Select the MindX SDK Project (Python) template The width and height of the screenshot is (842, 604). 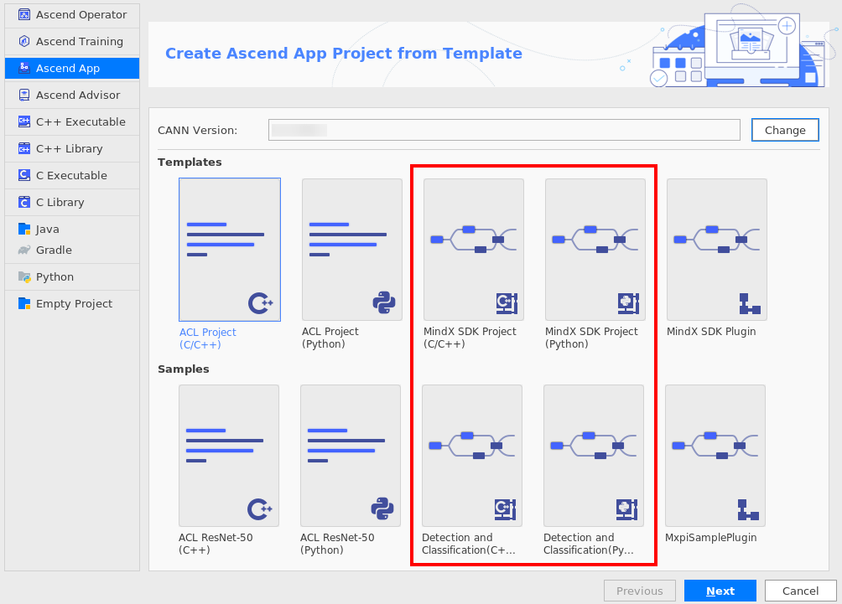[595, 250]
